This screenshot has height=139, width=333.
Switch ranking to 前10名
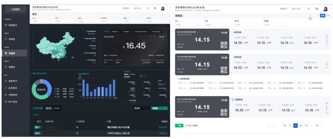[x=48, y=108]
